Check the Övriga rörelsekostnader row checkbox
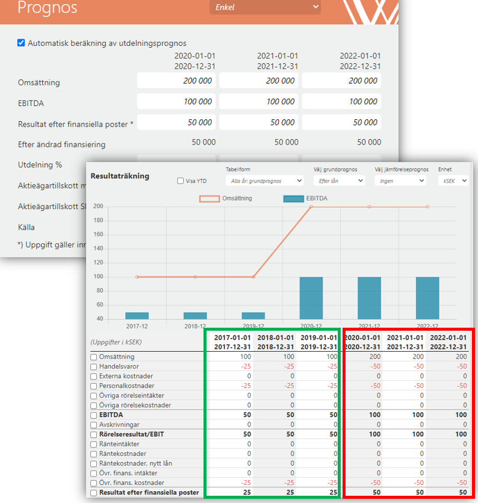 tap(93, 405)
